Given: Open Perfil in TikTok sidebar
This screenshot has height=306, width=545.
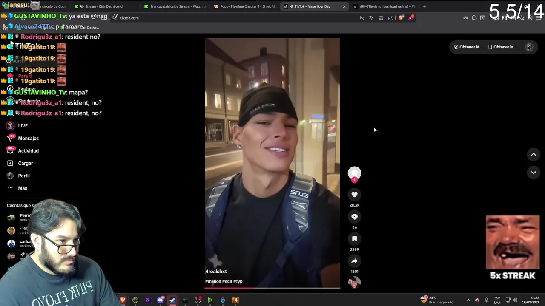Looking at the screenshot, I should coord(18,176).
